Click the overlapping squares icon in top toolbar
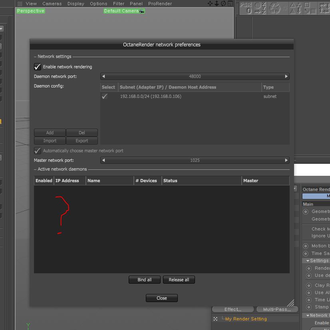Screen dimensions: 330x330 coord(310,8)
